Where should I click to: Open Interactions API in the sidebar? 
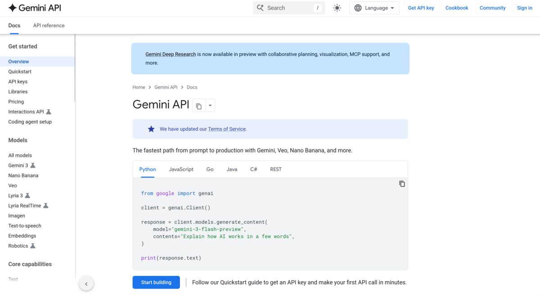point(26,112)
